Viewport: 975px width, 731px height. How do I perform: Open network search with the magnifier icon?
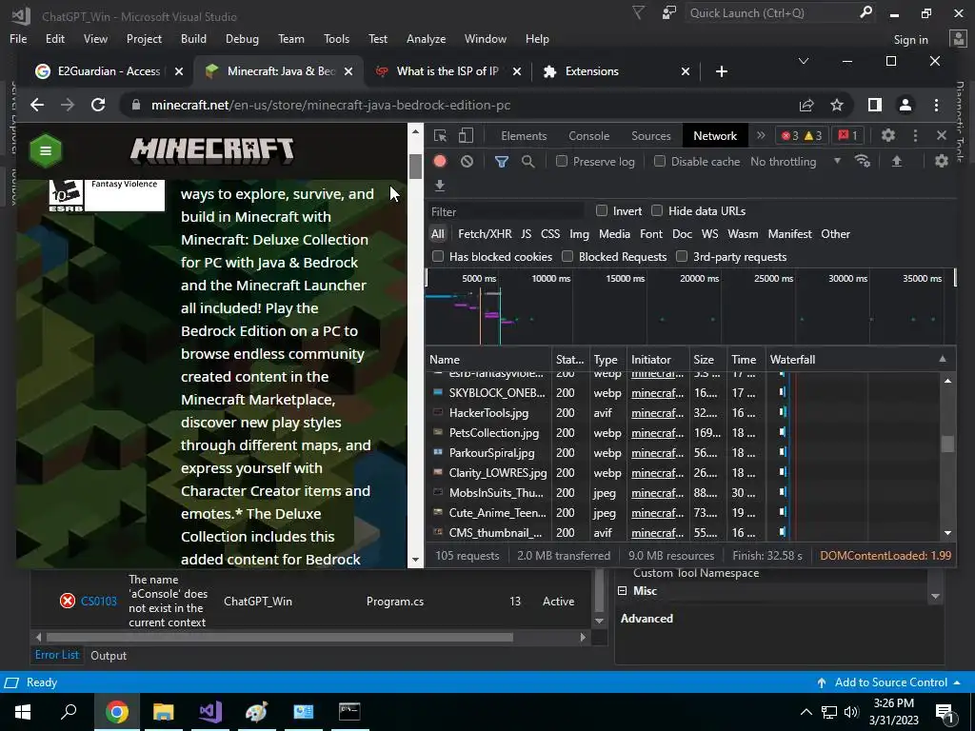click(527, 162)
